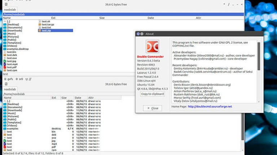Sort lower panel by Ext column
277x155 pixels.
tap(56, 98)
